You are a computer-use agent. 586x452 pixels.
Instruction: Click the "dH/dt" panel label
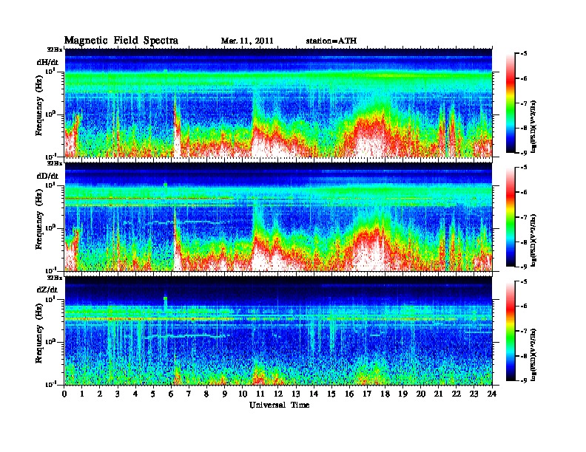click(x=47, y=62)
